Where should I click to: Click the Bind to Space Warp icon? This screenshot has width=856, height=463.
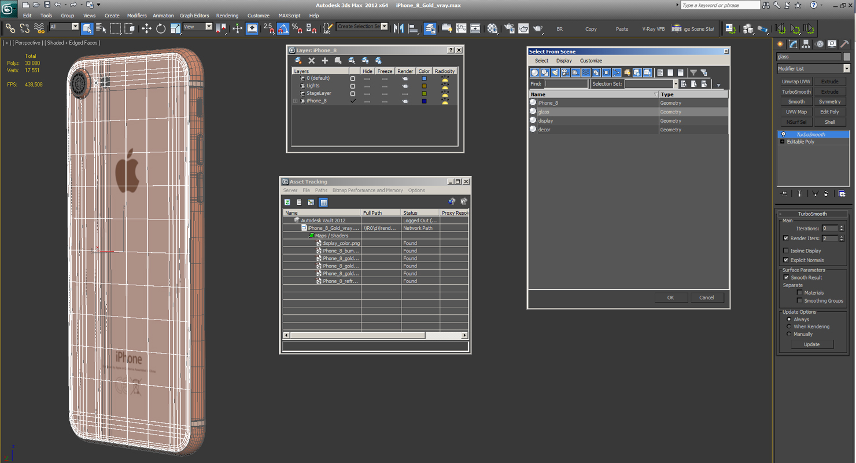(39, 28)
